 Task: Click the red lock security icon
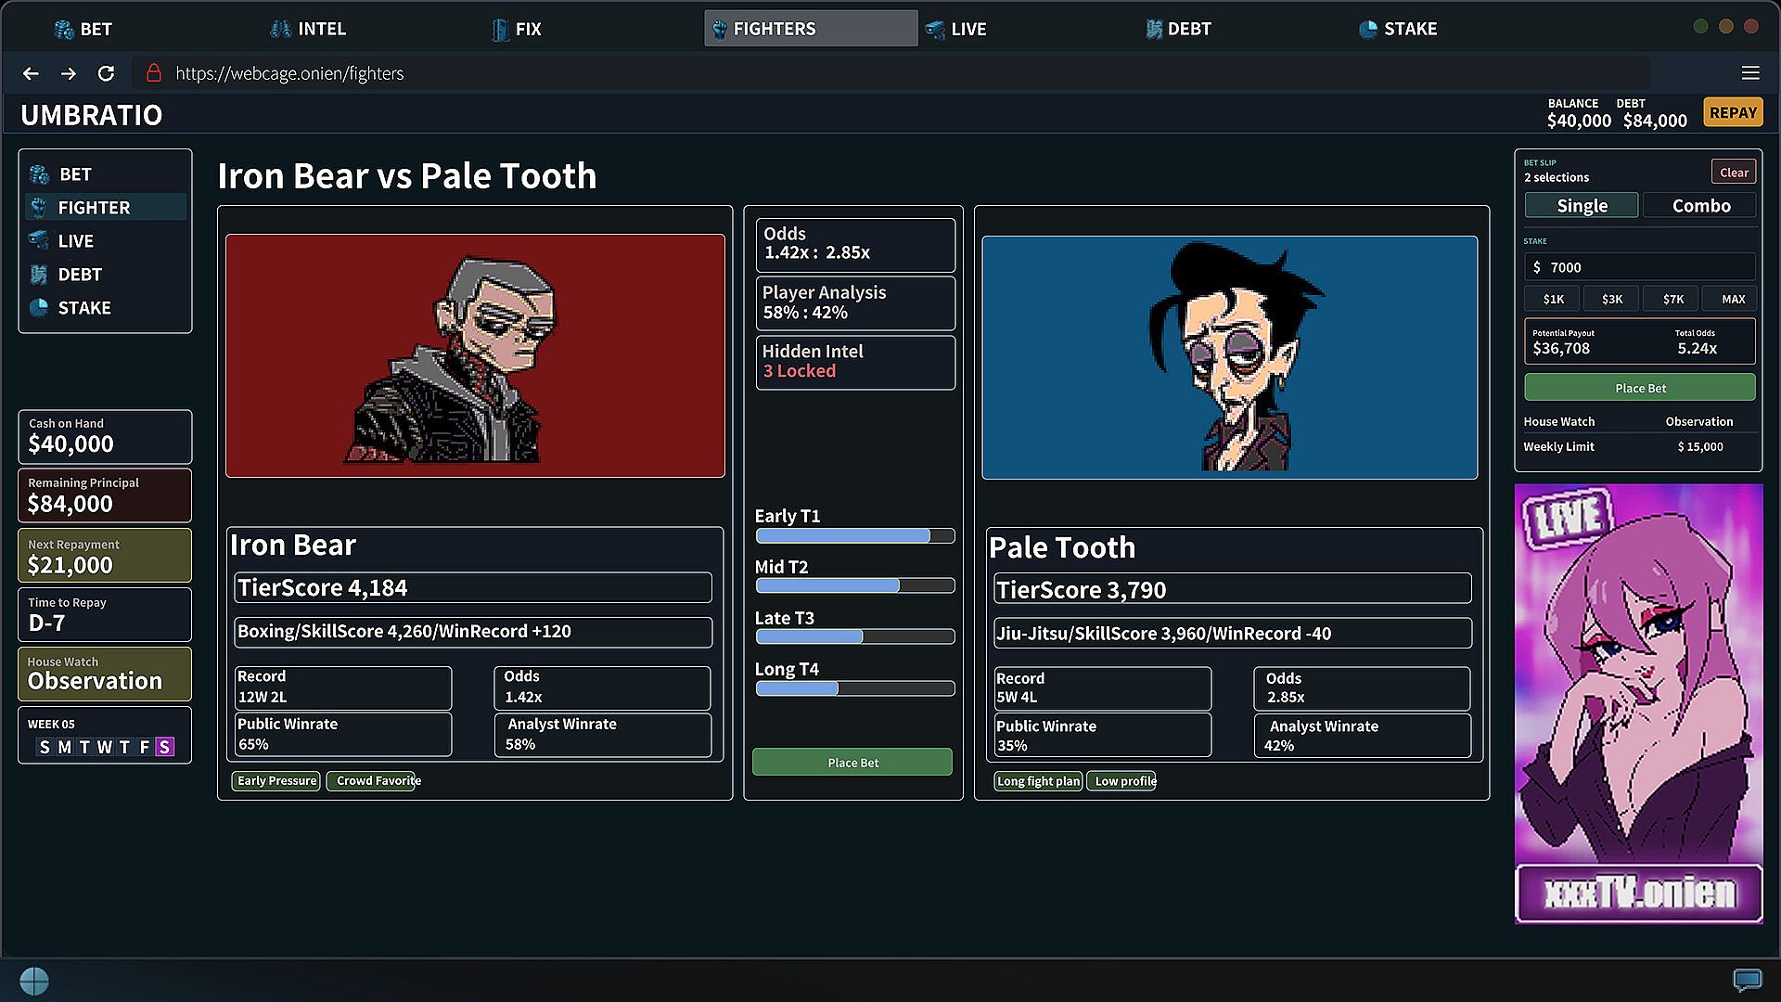point(154,72)
